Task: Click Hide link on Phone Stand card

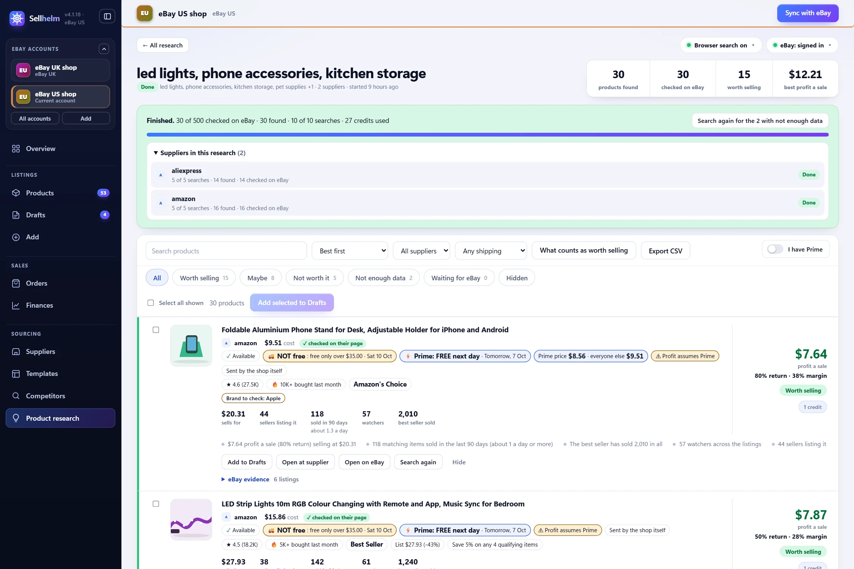Action: [x=459, y=462]
